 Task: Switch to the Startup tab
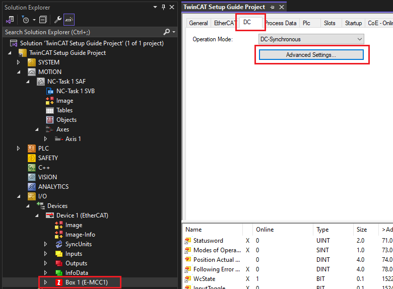(x=353, y=23)
